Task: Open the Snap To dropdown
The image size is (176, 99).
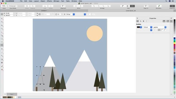Action: (x=146, y=6)
